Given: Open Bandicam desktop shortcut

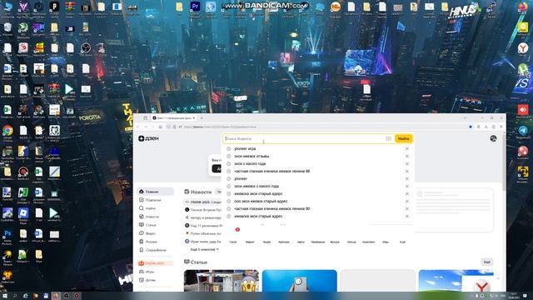Looking at the screenshot, I should click(23, 173).
